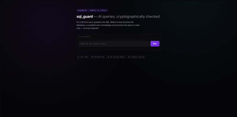Click the purple Run button

(155, 44)
